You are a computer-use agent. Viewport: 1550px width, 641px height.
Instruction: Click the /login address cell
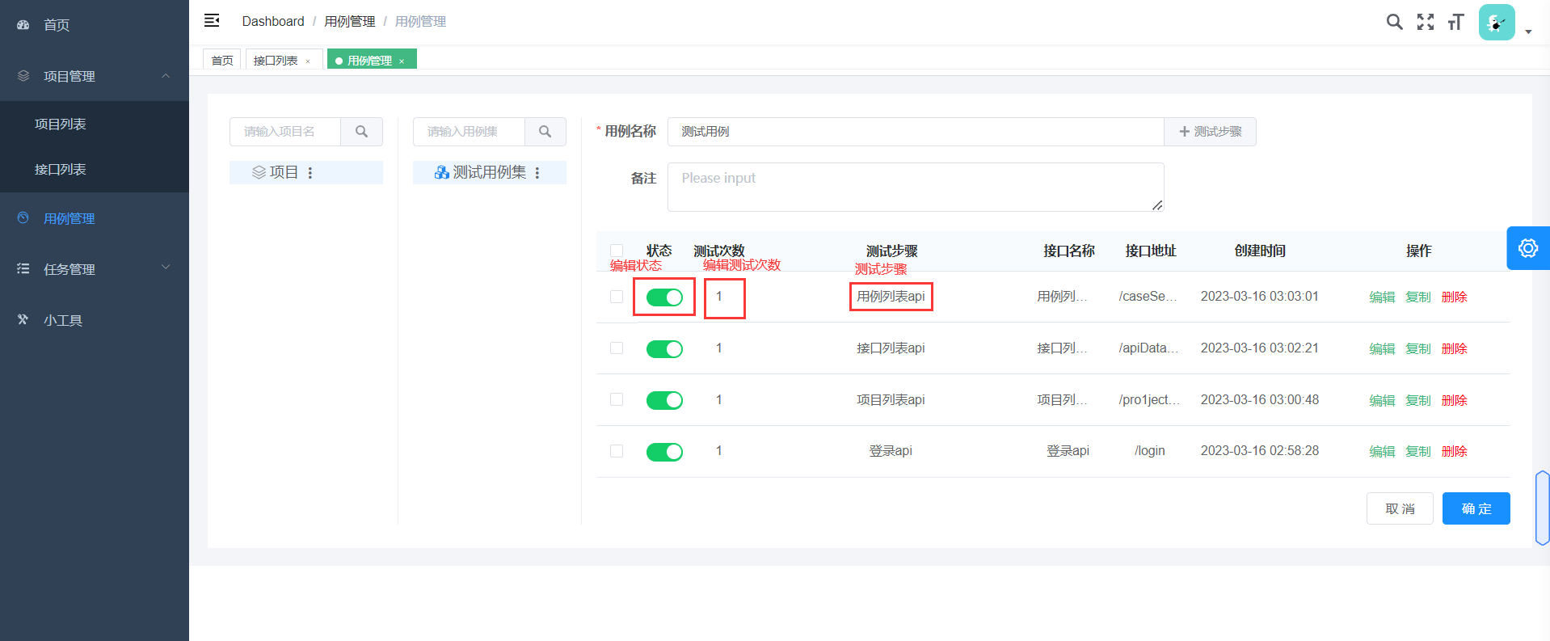[1150, 451]
